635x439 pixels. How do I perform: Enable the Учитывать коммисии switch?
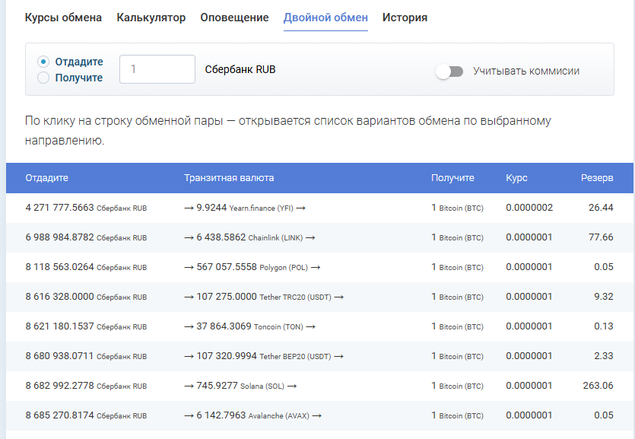(x=449, y=71)
